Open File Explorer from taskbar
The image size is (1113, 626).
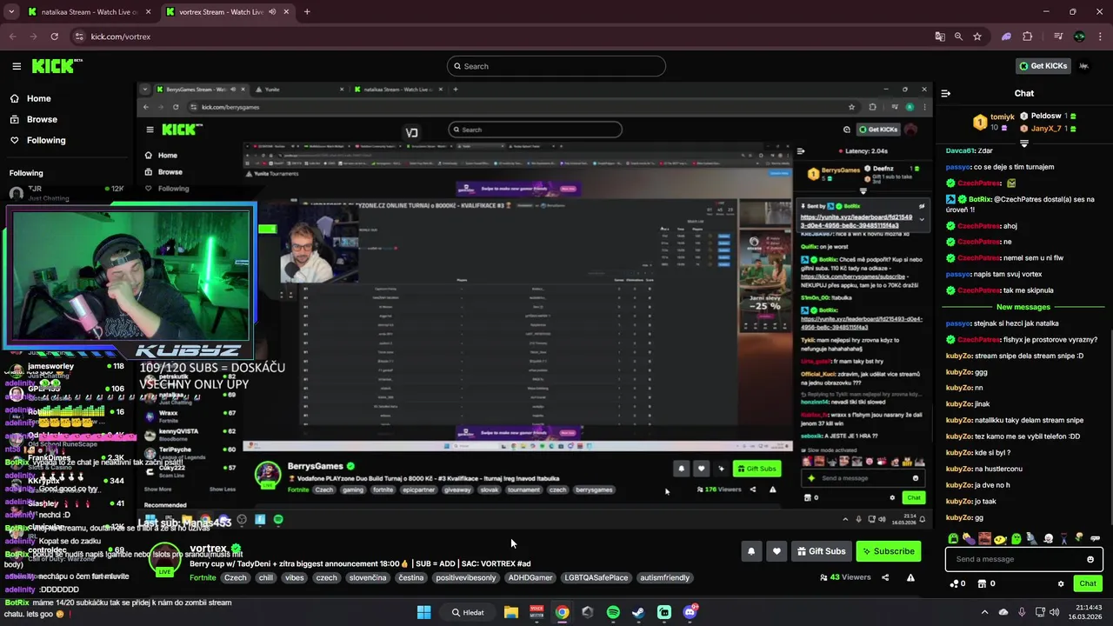coord(511,612)
